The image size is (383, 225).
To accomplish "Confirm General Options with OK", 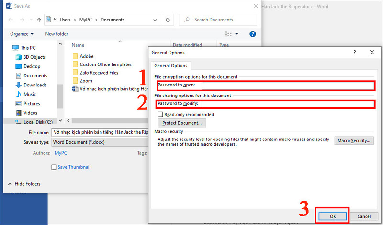I will [x=333, y=216].
